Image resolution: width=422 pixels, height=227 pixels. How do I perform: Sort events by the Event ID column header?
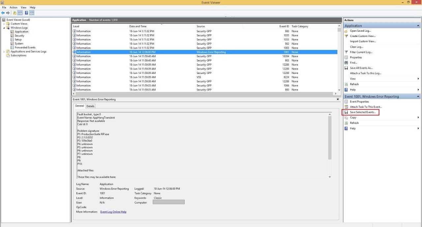click(266, 26)
